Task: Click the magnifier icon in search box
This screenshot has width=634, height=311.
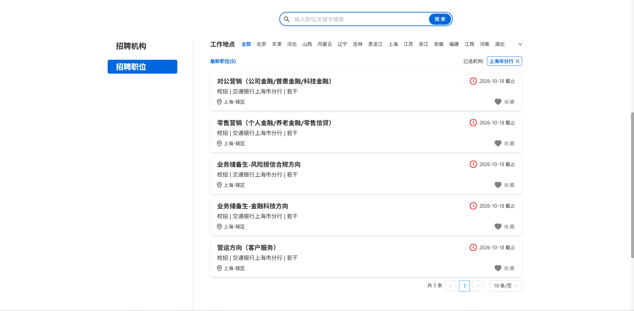Action: pos(287,19)
